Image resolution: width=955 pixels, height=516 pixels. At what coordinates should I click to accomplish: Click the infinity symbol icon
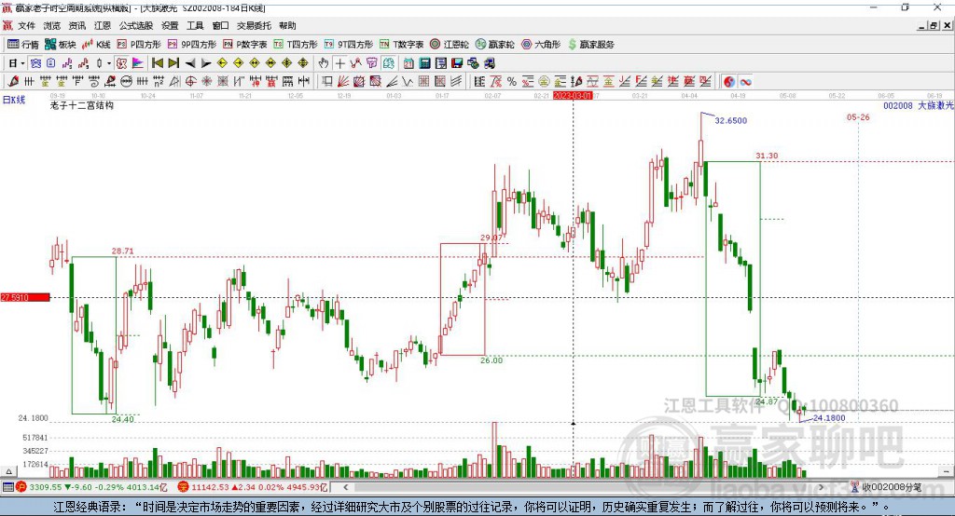click(x=746, y=81)
